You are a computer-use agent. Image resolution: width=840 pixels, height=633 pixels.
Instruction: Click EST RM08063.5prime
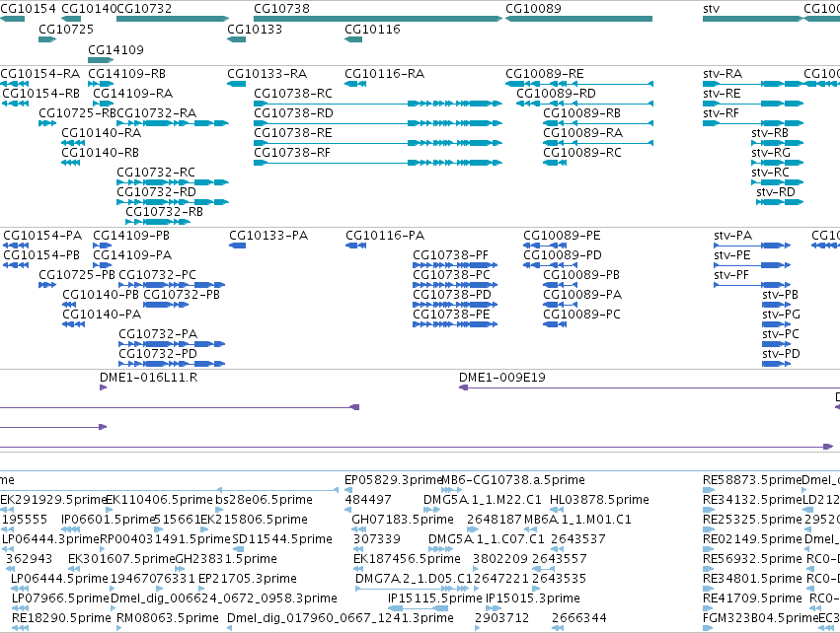click(x=168, y=618)
